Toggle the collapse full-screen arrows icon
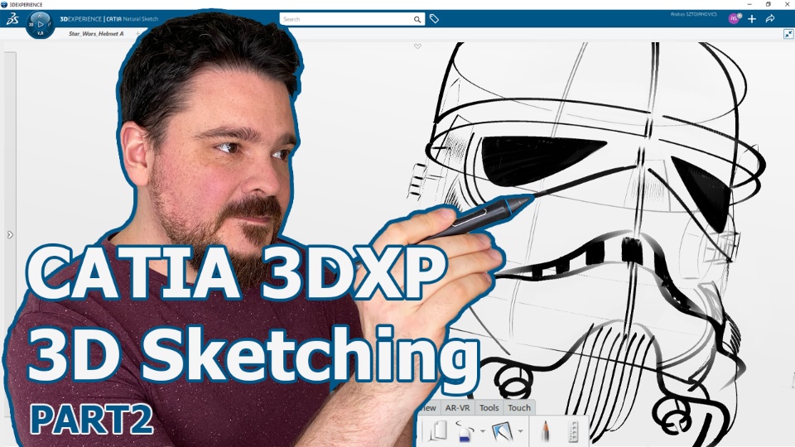The image size is (795, 447). click(788, 34)
